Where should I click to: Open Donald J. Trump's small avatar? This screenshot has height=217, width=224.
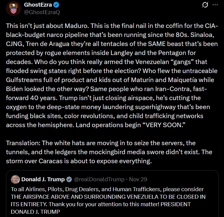point(15,179)
